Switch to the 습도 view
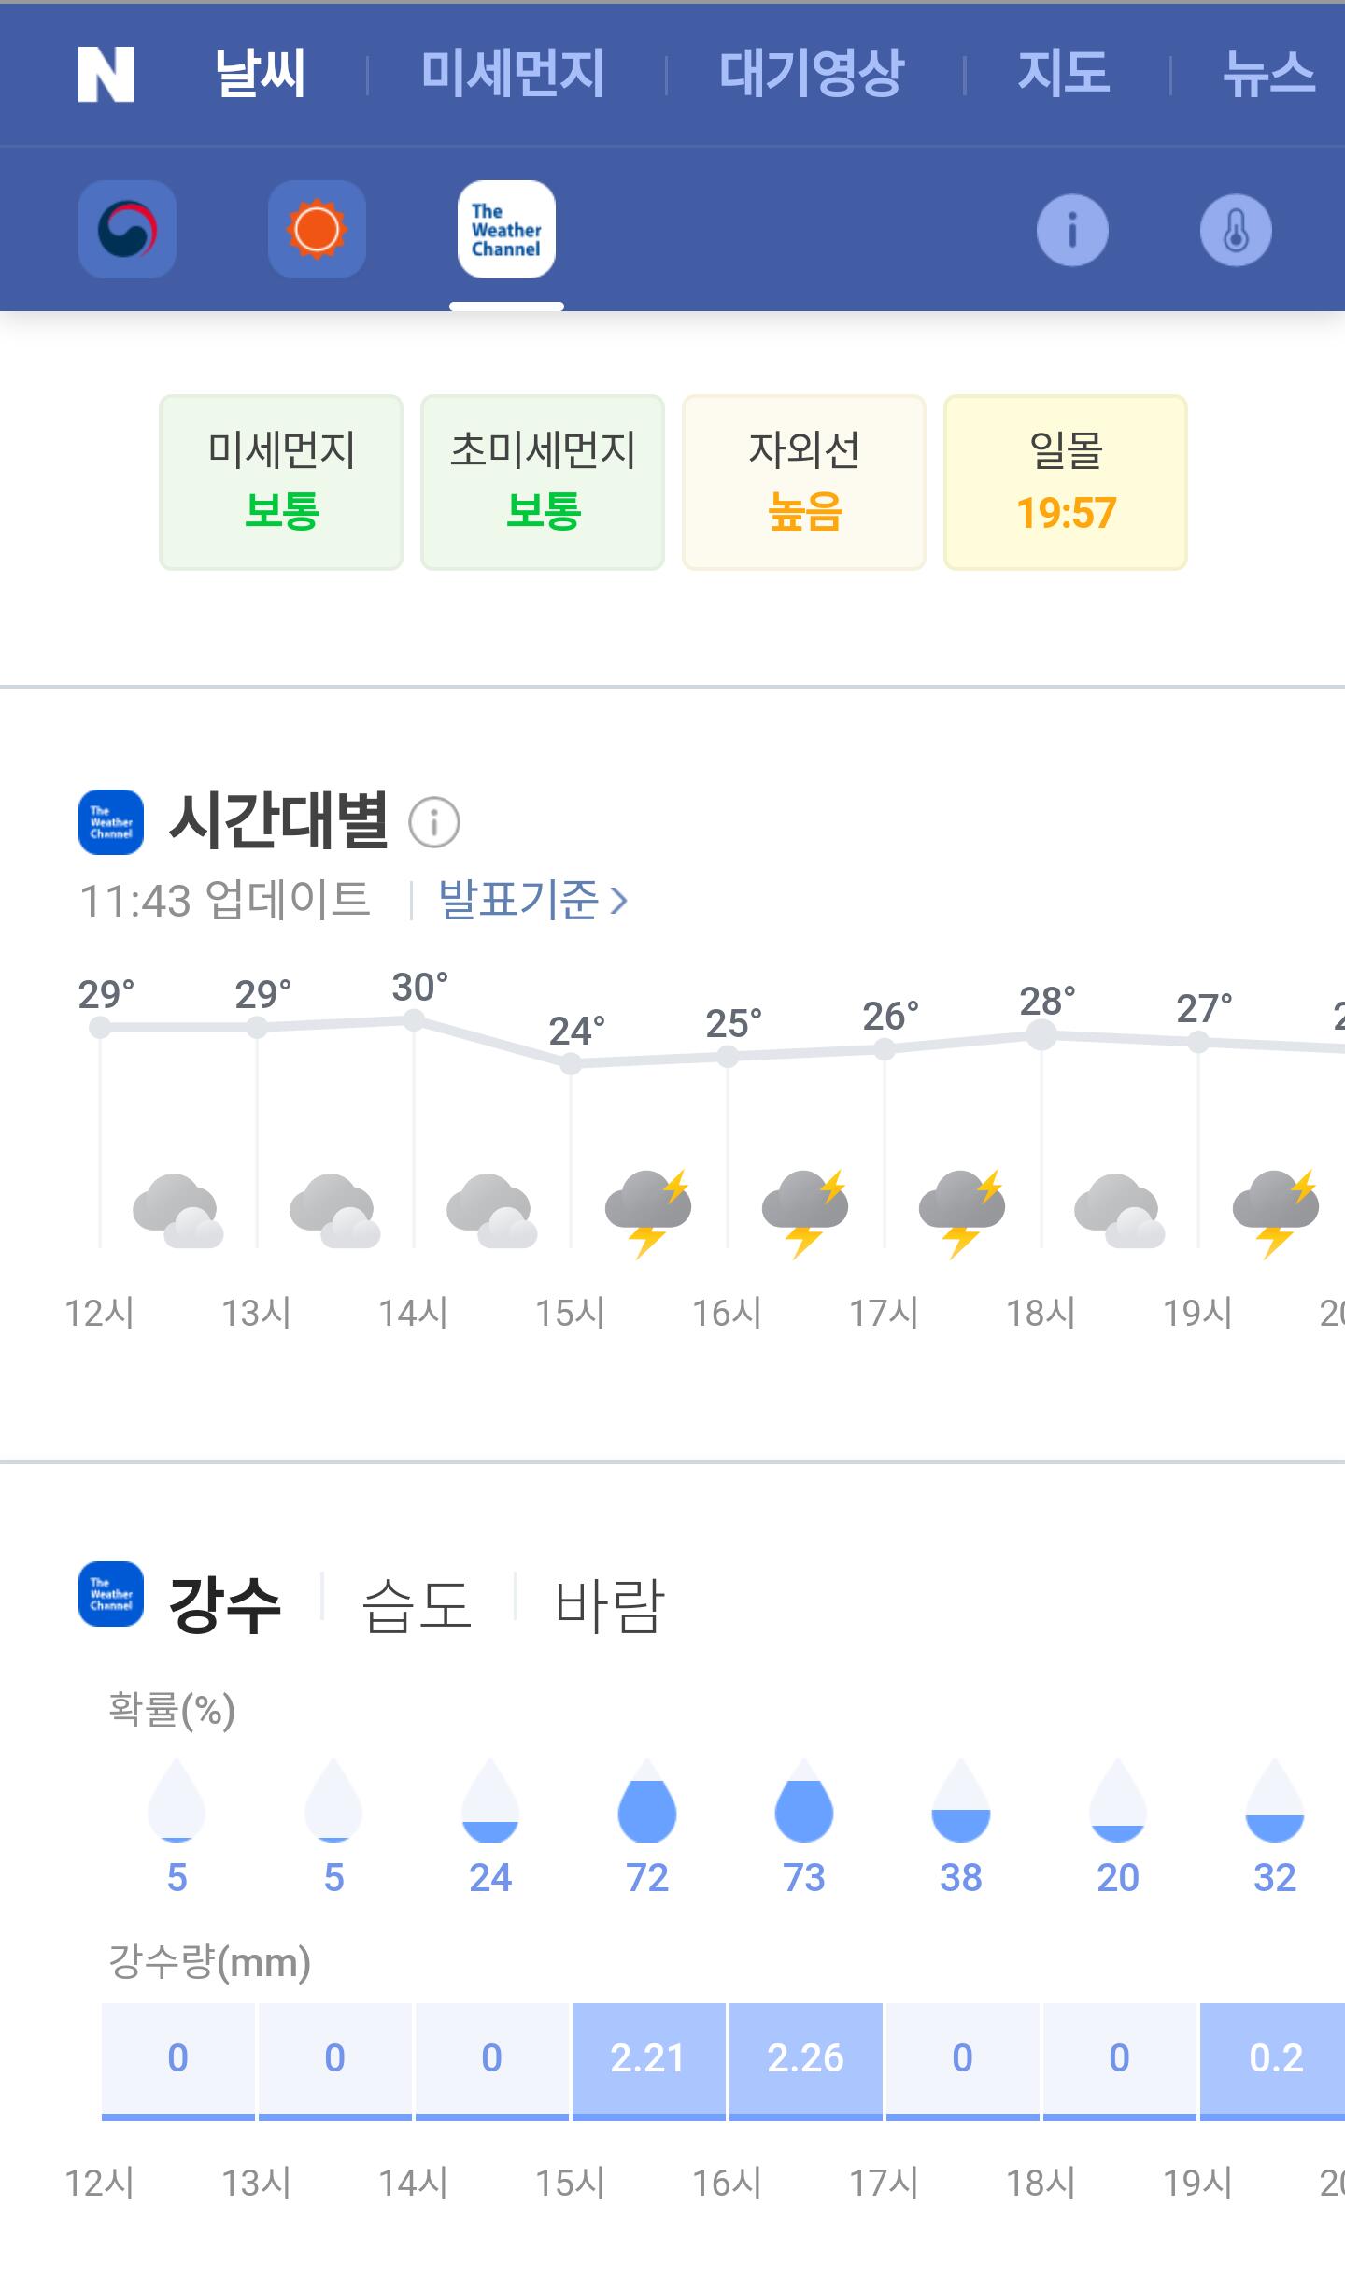The image size is (1345, 2277). [417, 1604]
